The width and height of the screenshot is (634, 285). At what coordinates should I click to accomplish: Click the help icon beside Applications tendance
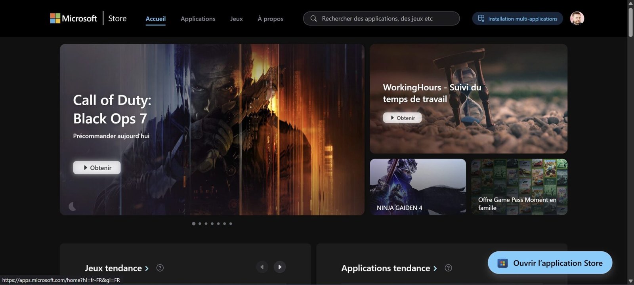(448, 268)
